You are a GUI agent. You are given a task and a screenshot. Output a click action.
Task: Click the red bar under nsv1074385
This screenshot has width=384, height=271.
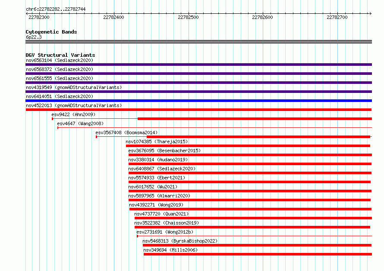(x=248, y=146)
